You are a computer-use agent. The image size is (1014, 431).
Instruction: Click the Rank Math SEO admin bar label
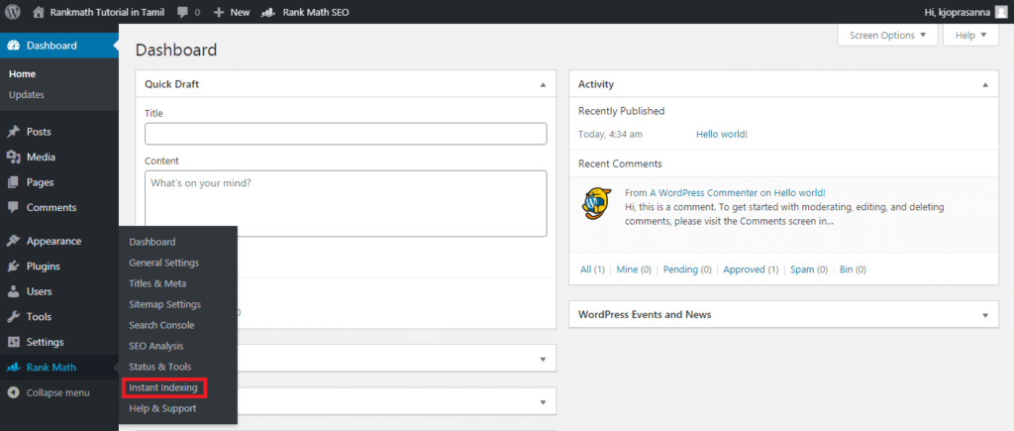pyautogui.click(x=316, y=12)
